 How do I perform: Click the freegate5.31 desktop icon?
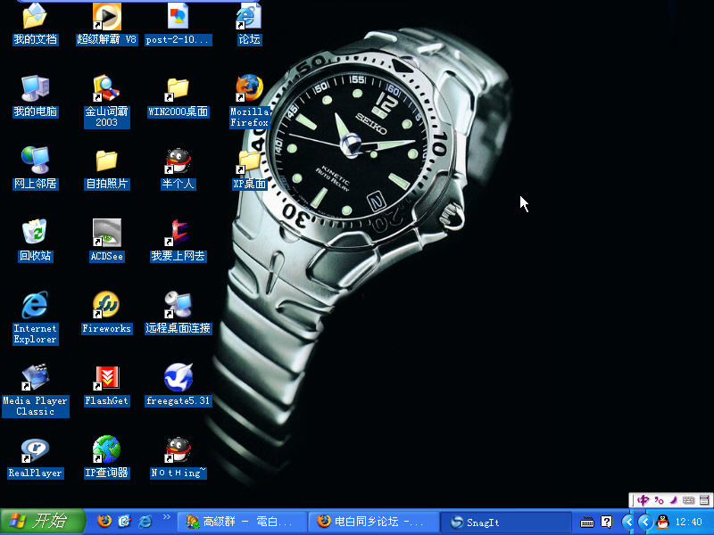178,378
